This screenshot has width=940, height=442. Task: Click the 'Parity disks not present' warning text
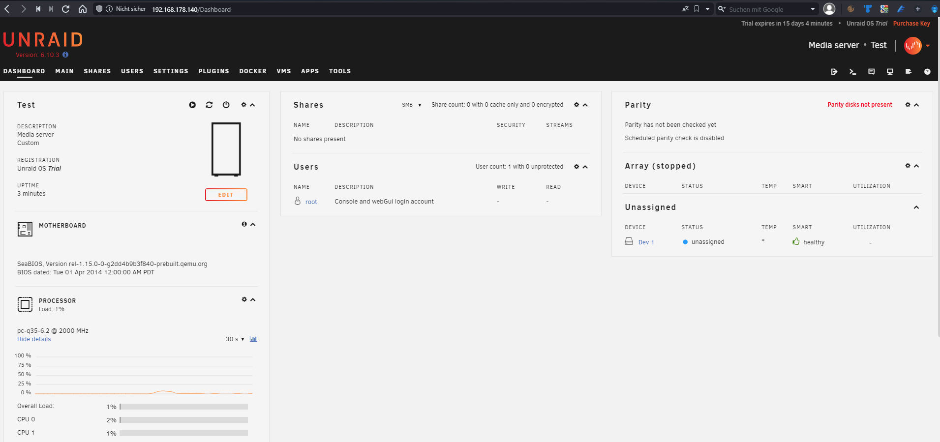[x=860, y=105]
